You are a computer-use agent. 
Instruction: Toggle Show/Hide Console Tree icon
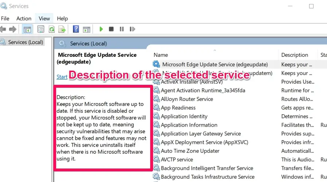(27, 29)
